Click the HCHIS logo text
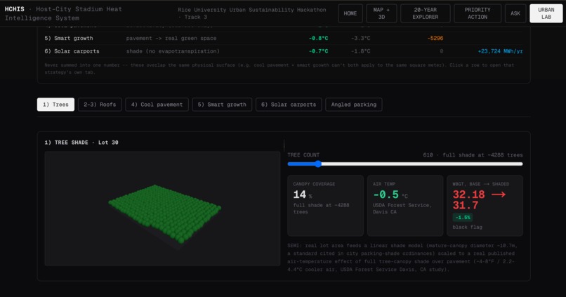 coord(15,9)
